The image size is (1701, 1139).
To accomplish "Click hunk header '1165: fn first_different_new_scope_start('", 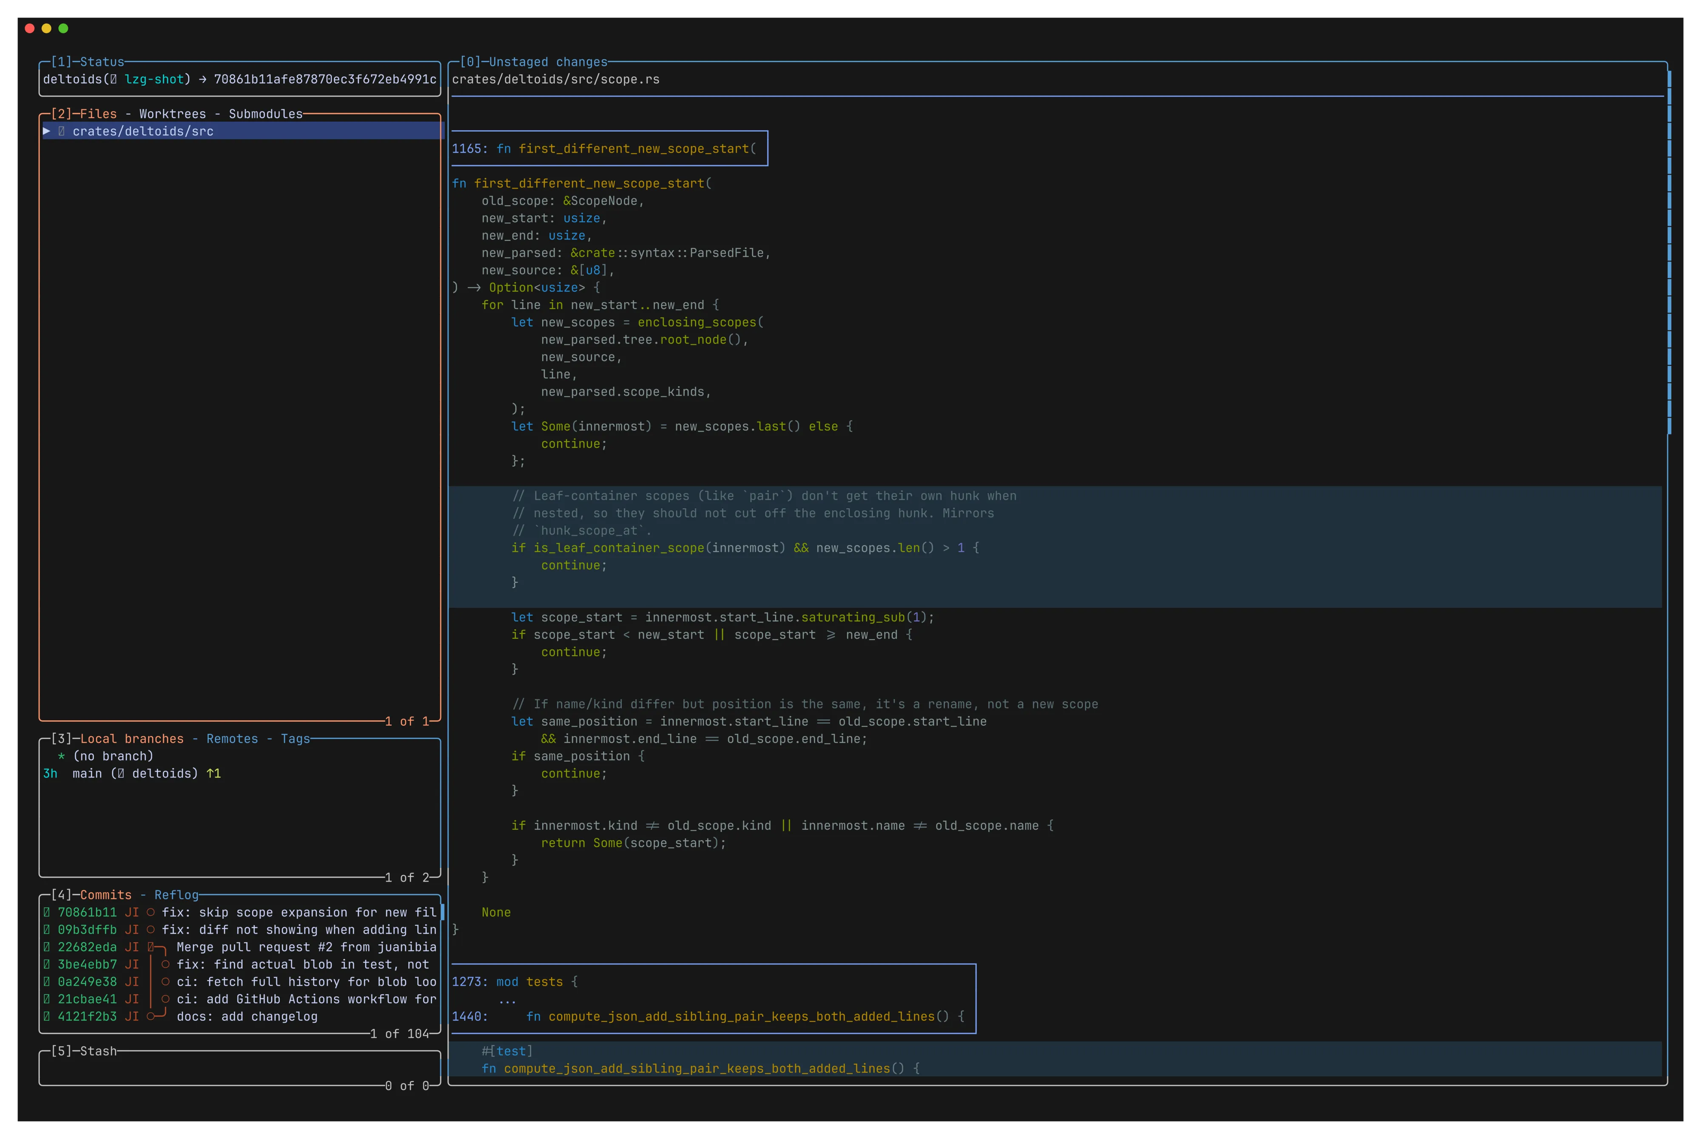I will click(604, 149).
